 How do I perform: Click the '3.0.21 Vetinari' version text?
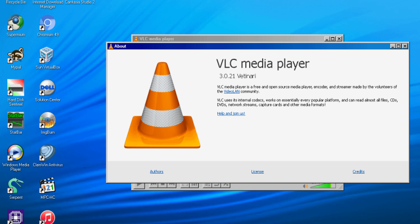pyautogui.click(x=237, y=76)
